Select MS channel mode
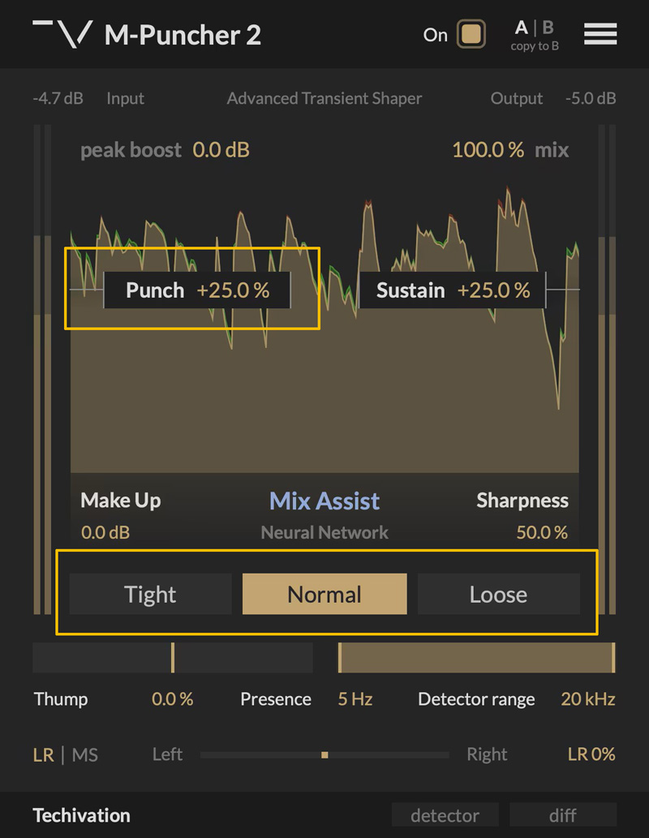This screenshot has height=838, width=649. (x=85, y=755)
